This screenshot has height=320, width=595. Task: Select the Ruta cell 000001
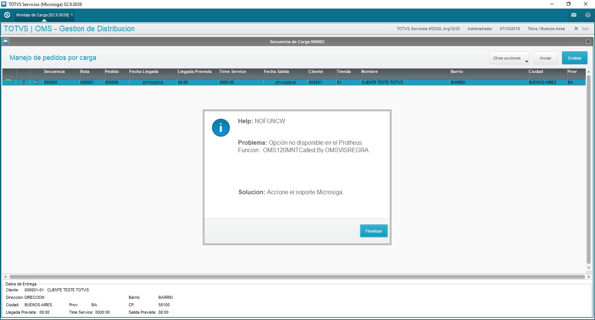tap(92, 82)
